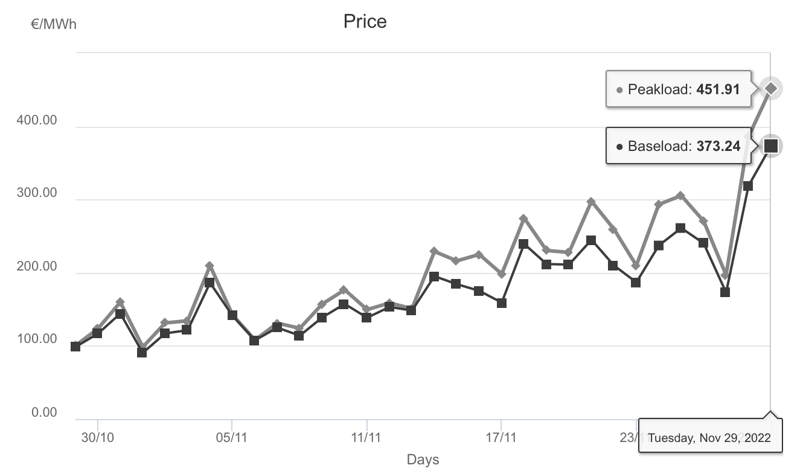
Task: Click the Price chart title
Action: pyautogui.click(x=365, y=22)
